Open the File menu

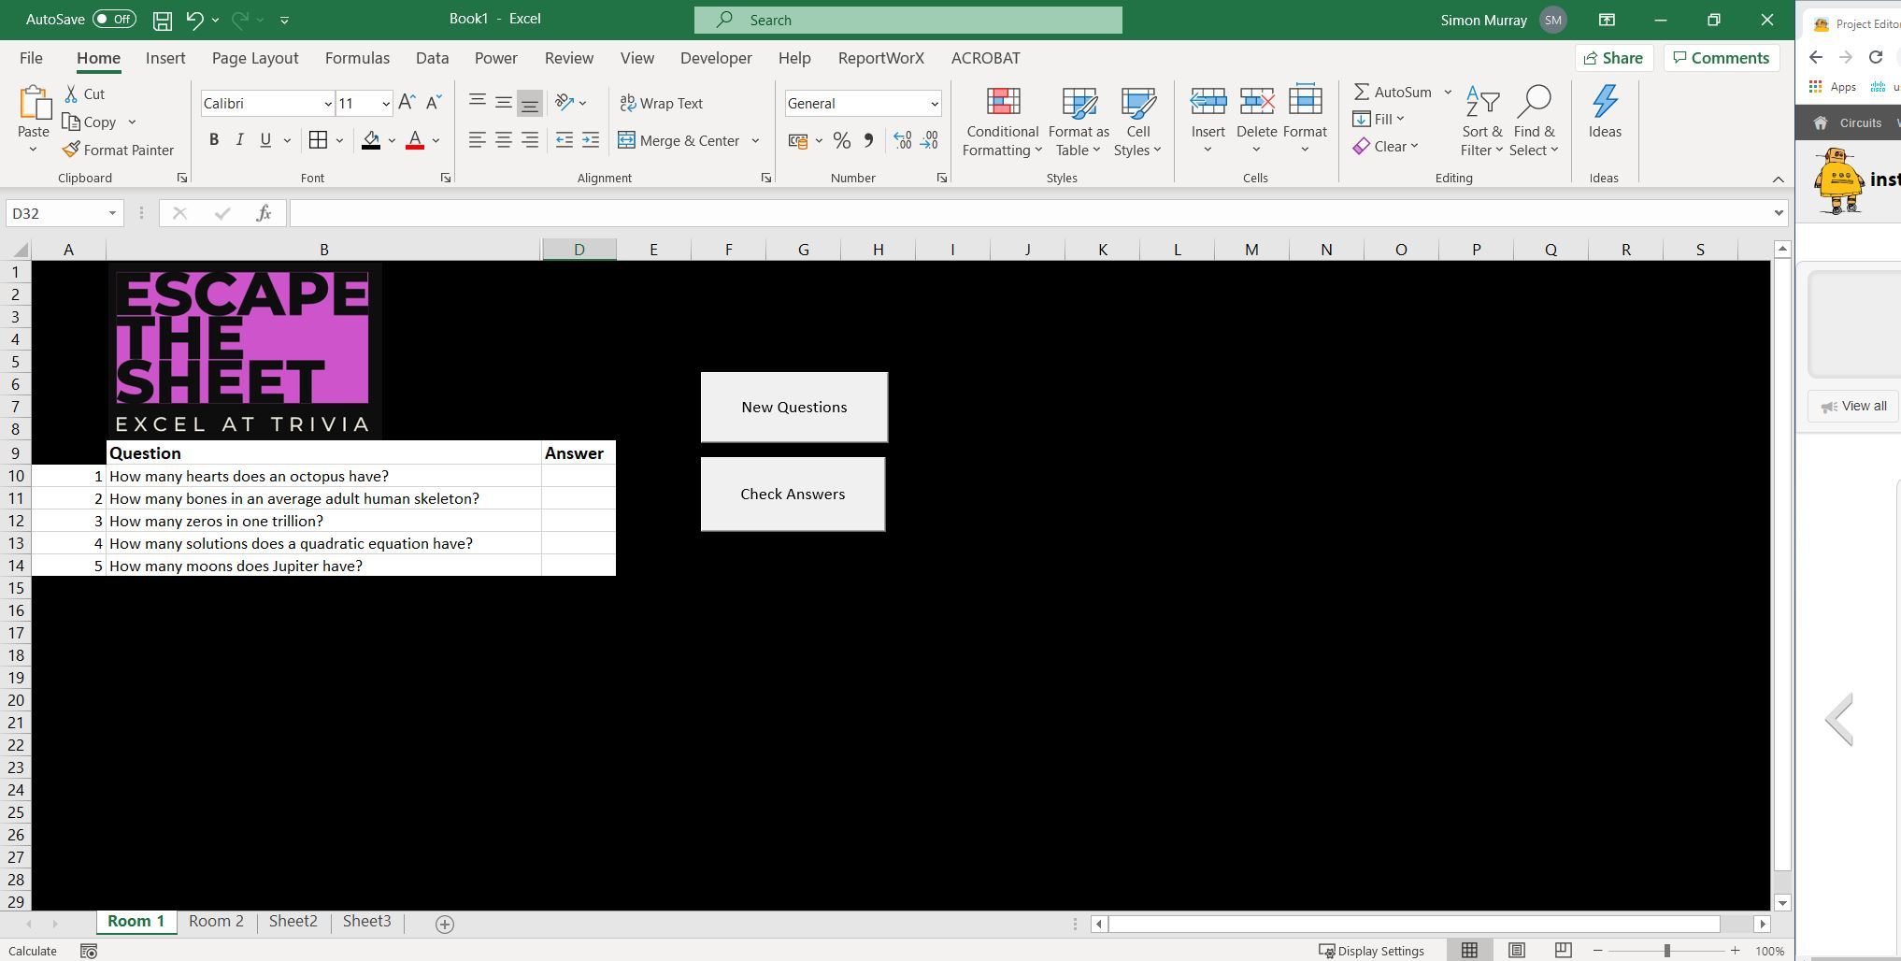point(31,58)
